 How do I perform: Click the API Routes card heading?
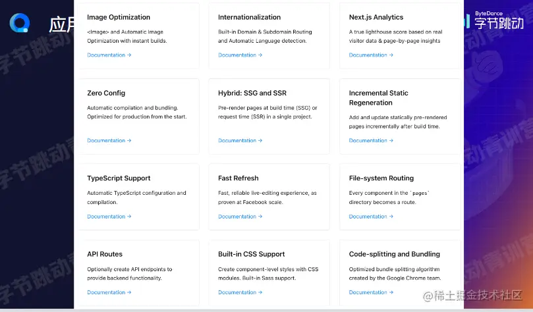[x=105, y=254]
